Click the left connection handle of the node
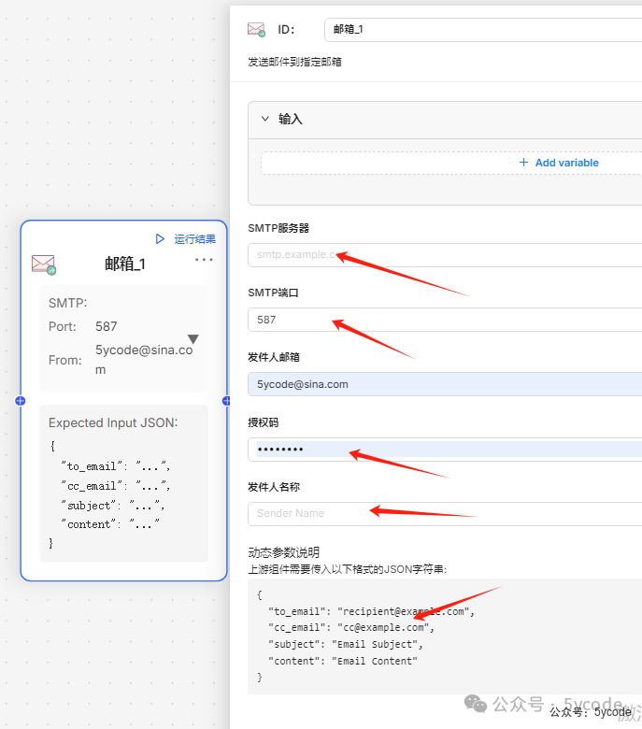 20,401
